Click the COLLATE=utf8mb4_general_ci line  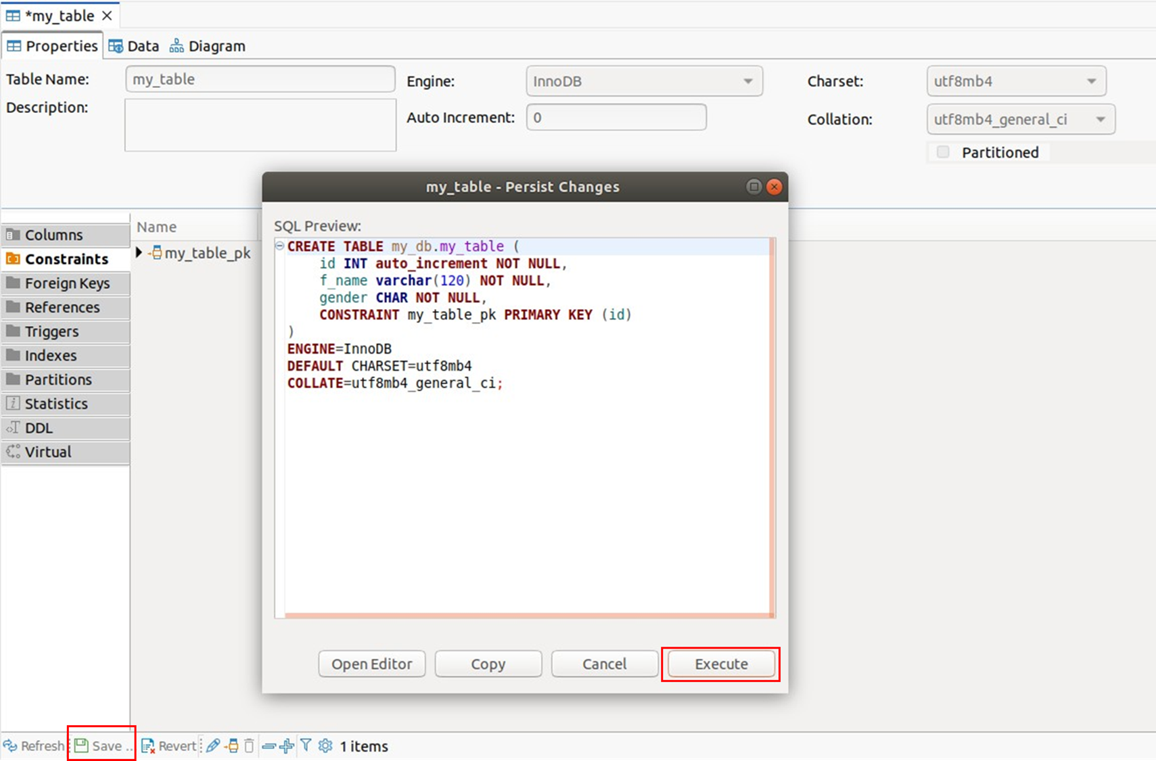click(x=395, y=384)
